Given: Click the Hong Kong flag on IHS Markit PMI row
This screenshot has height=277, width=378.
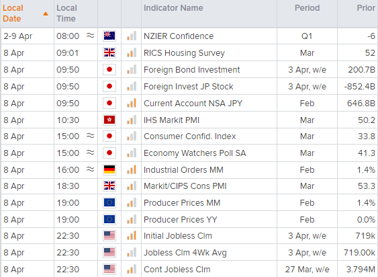Looking at the screenshot, I should coord(109,120).
